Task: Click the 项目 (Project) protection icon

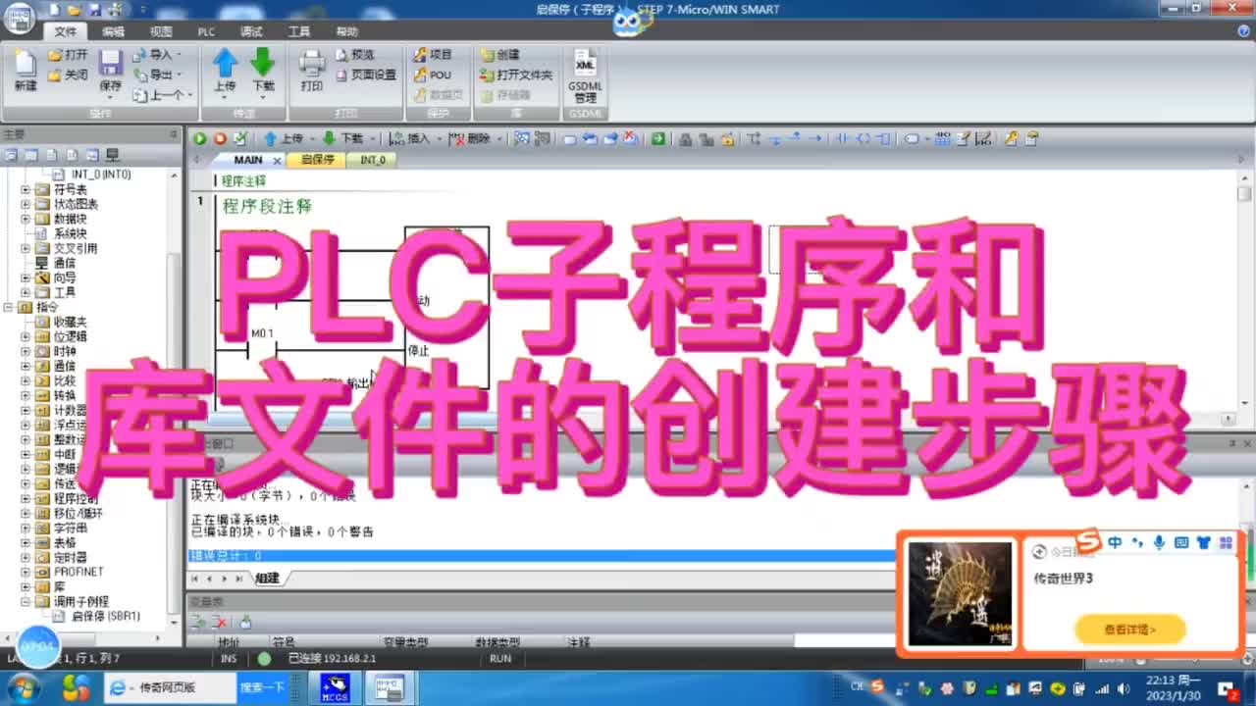Action: [x=433, y=55]
